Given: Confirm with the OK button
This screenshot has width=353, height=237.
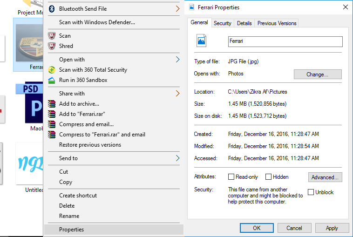Looking at the screenshot, I should 257,228.
